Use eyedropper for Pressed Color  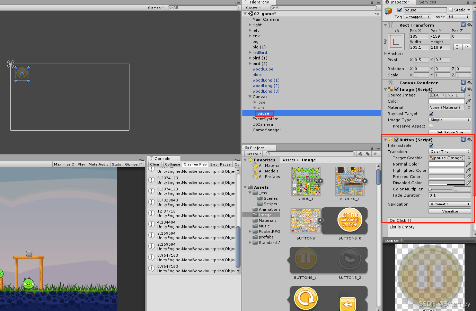tap(469, 177)
